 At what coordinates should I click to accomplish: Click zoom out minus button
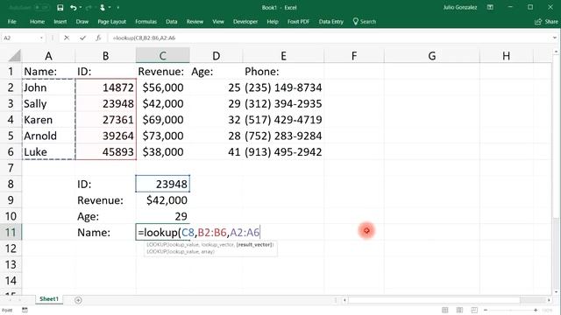pyautogui.click(x=486, y=310)
